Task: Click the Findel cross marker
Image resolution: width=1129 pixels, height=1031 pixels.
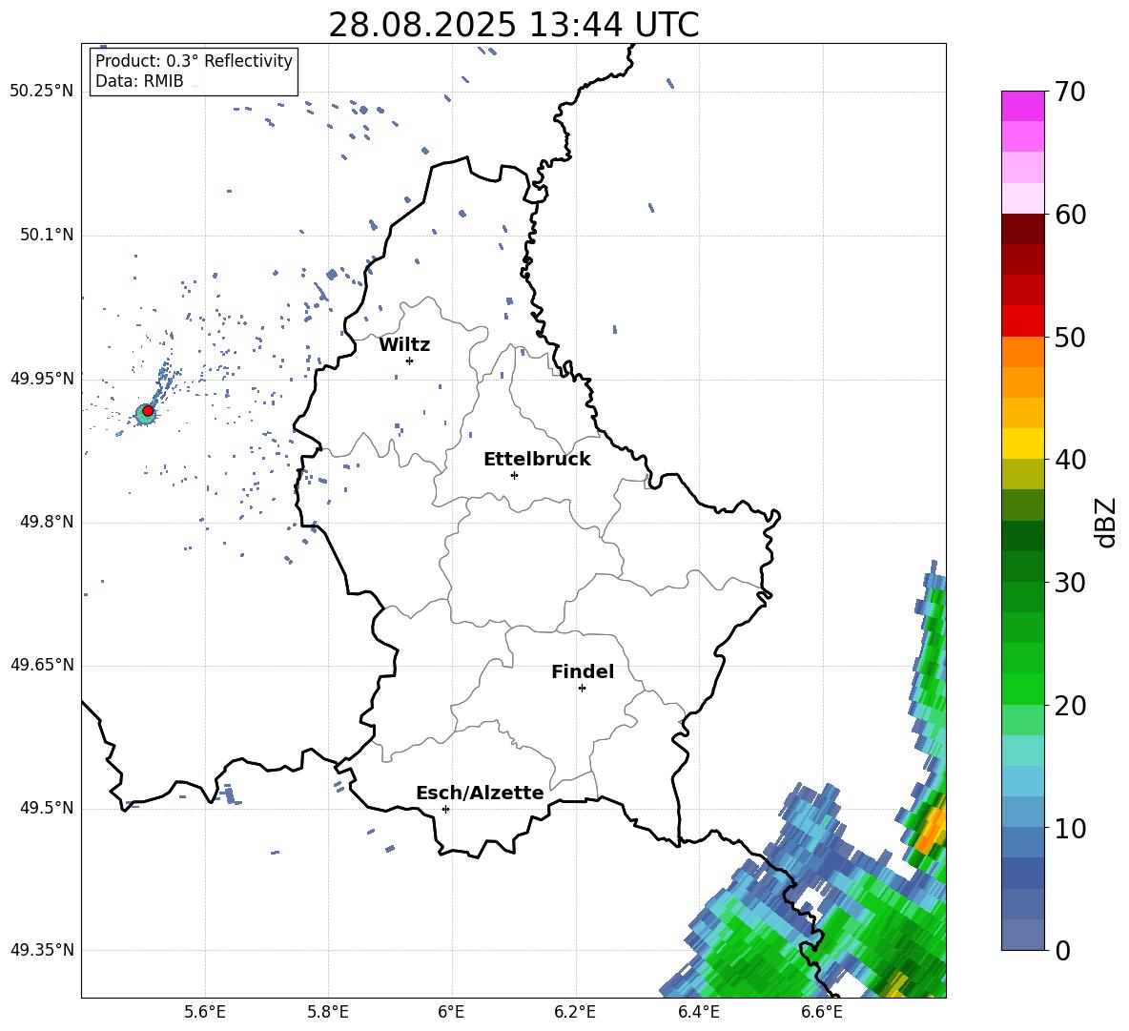Action: click(582, 689)
